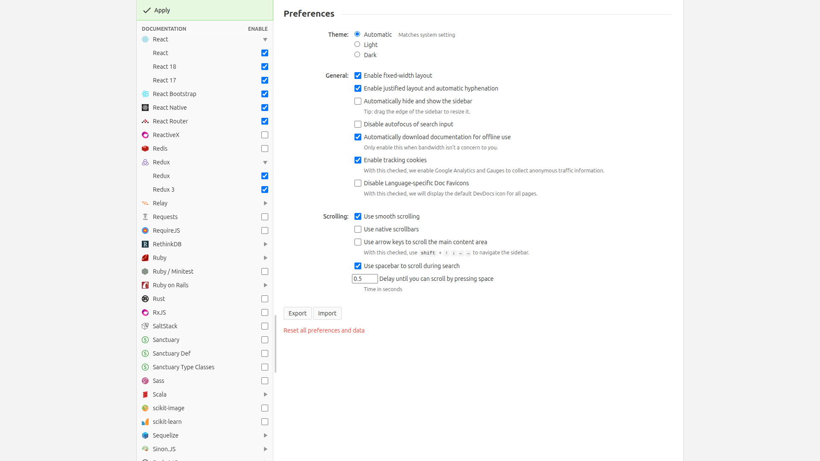Image resolution: width=820 pixels, height=461 pixels.
Task: Expand the Ruby versions list
Action: click(265, 258)
